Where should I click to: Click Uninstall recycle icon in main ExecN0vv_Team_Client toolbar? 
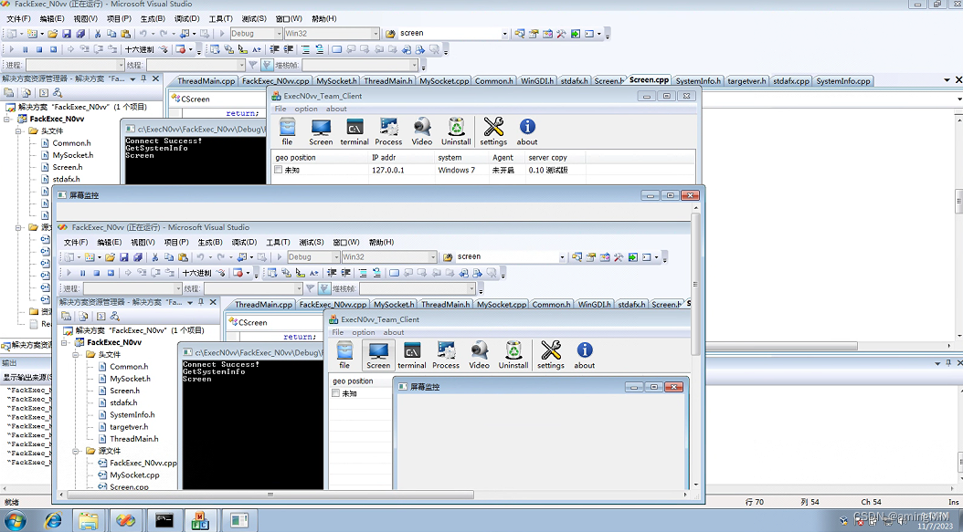456,131
